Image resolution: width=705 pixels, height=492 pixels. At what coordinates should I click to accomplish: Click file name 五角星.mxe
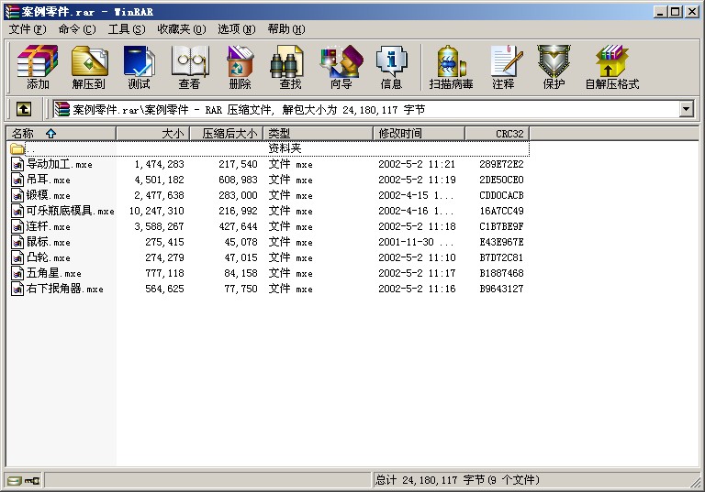click(x=53, y=273)
